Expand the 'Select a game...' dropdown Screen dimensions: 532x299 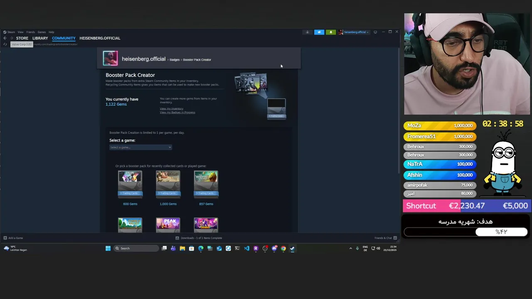(140, 147)
